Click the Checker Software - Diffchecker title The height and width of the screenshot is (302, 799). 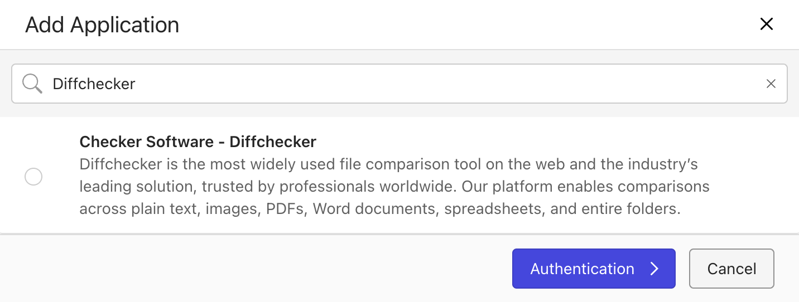198,142
